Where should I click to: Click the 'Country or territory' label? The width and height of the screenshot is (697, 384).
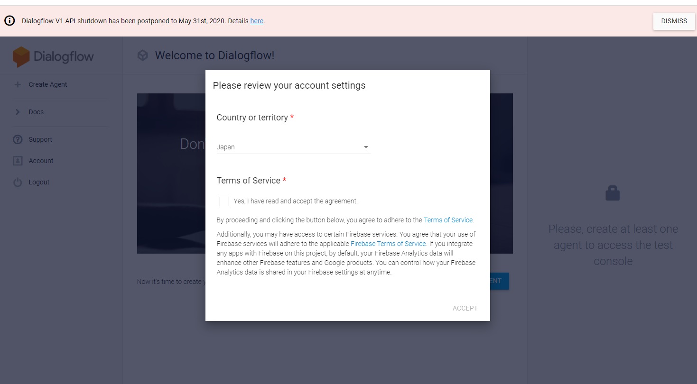point(252,118)
